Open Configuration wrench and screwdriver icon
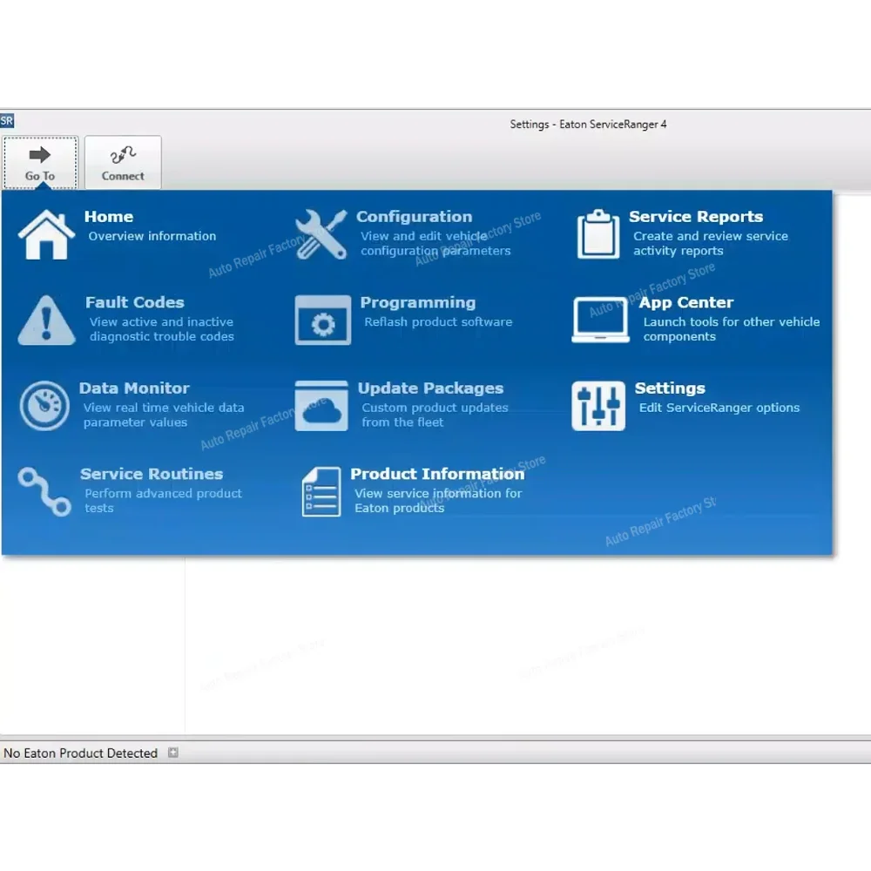This screenshot has width=871, height=871. [x=321, y=234]
